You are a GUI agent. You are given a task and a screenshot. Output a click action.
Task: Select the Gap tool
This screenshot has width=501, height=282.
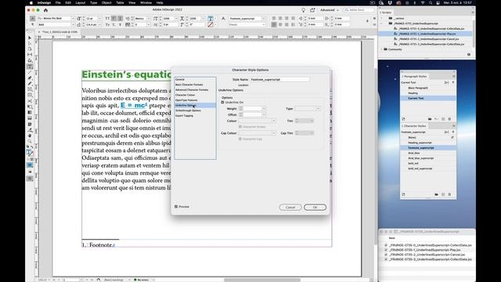pos(30,55)
